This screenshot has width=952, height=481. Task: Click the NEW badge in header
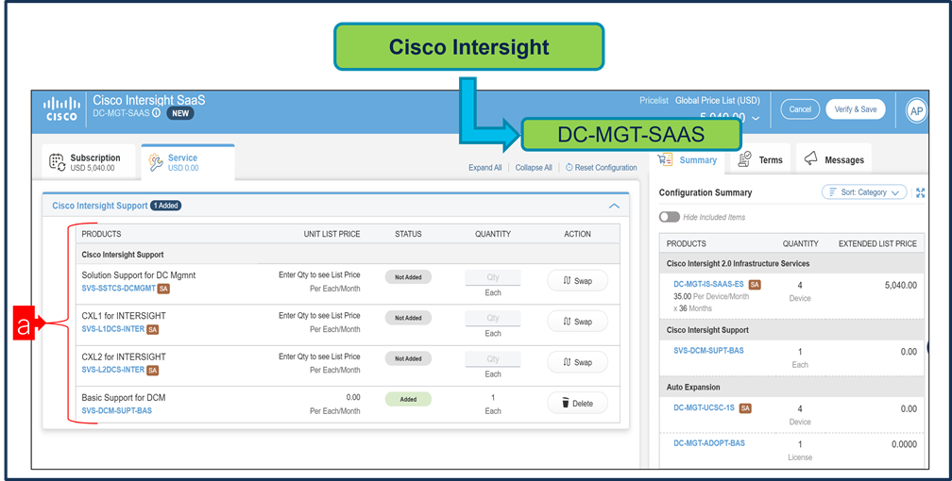180,113
